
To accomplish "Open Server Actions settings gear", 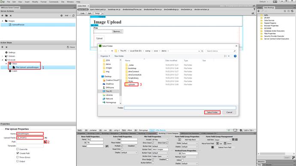I will click(x=61, y=15).
